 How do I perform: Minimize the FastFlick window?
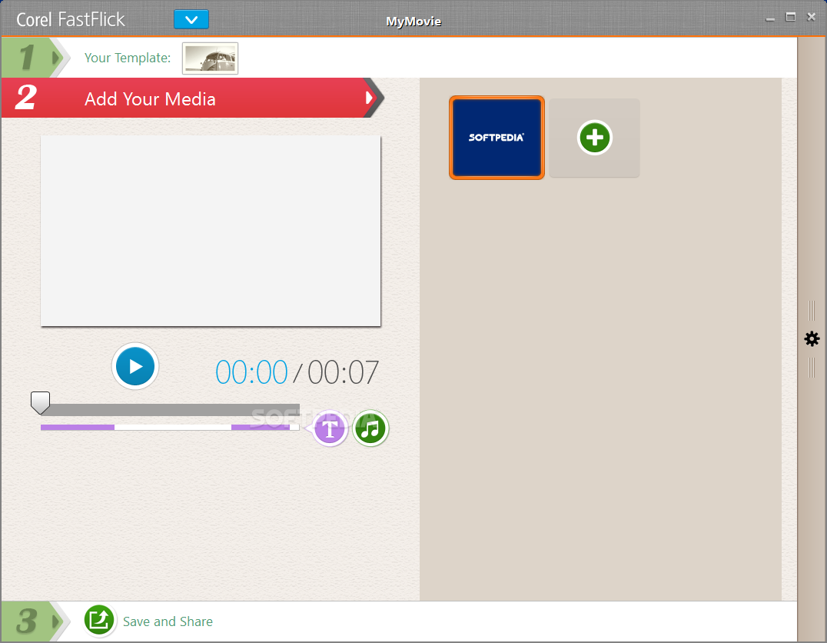(770, 18)
